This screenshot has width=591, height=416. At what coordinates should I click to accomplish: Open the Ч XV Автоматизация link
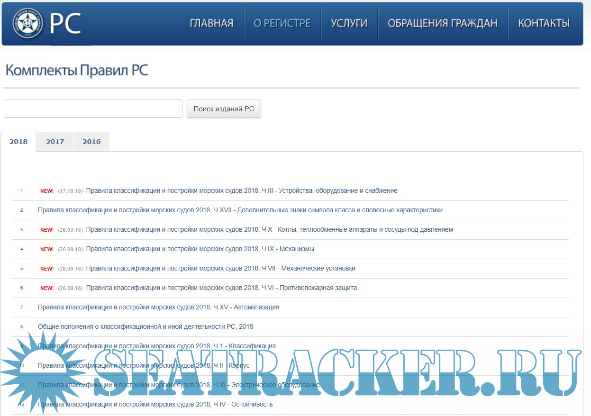[158, 307]
